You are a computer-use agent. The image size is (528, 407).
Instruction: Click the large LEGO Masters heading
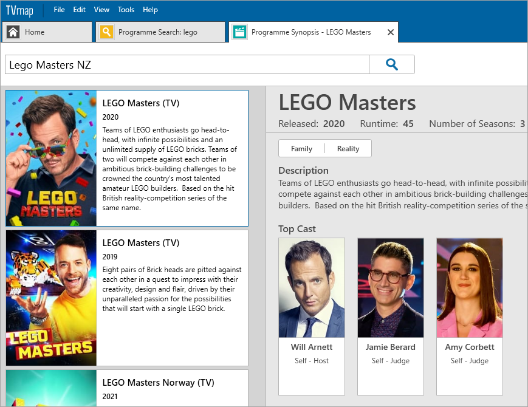347,102
